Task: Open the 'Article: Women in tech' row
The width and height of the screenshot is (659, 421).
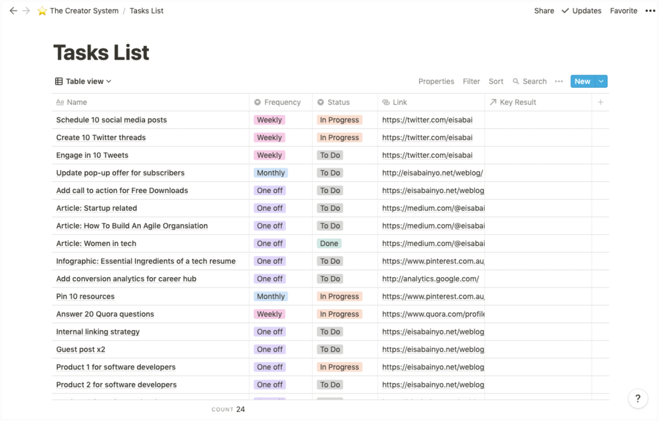Action: coord(96,244)
